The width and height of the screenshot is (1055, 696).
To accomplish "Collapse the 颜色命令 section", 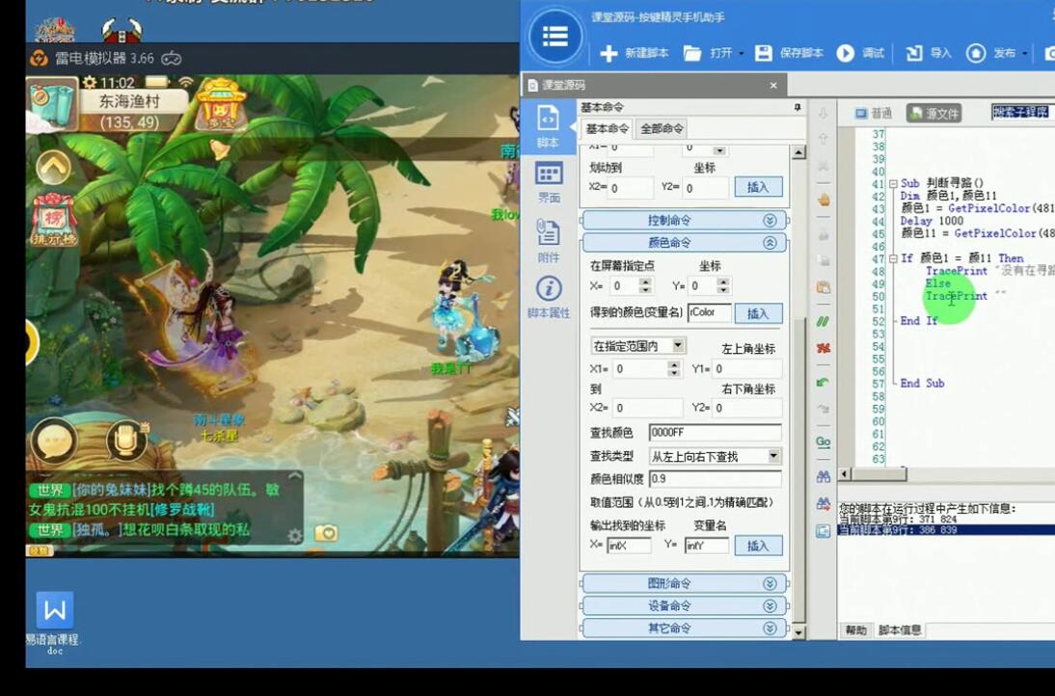I will point(770,242).
